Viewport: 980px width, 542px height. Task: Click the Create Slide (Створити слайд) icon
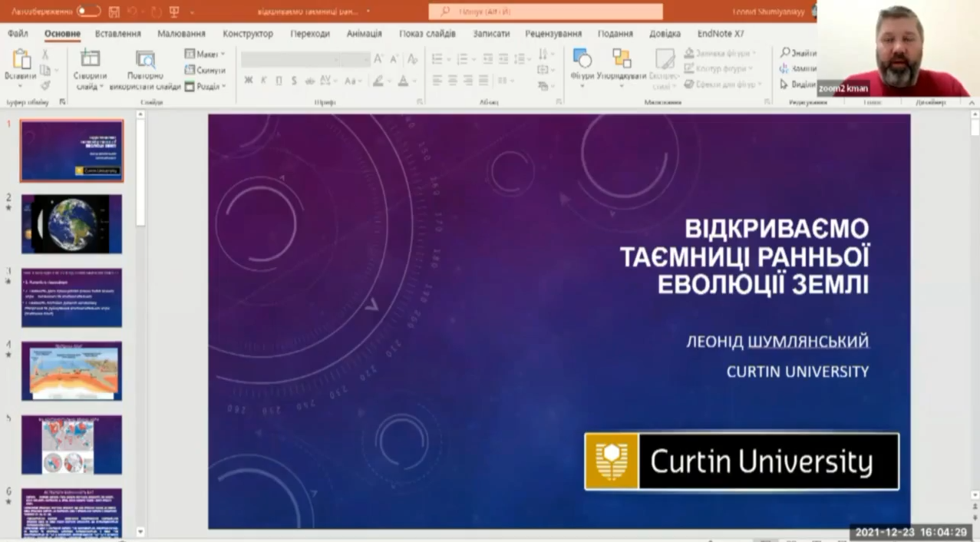(91, 59)
